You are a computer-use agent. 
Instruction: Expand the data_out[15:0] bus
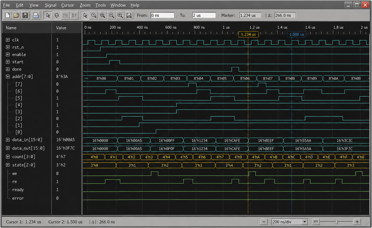click(8, 148)
